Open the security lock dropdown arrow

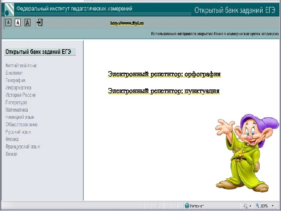pos(250,206)
